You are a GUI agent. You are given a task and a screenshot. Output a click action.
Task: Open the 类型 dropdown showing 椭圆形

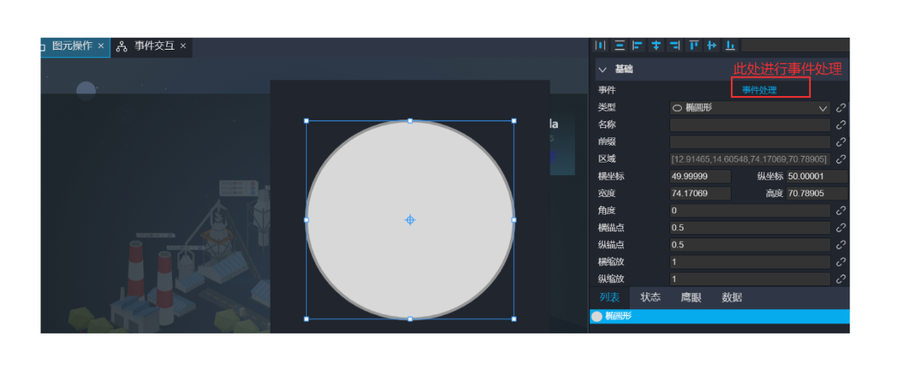point(749,108)
